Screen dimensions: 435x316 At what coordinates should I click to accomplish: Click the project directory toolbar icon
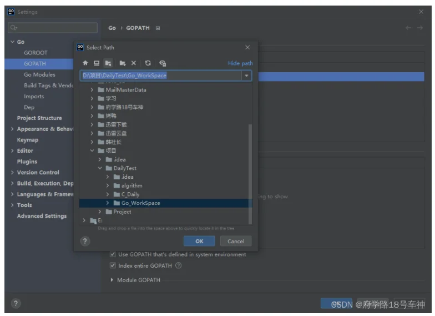[x=108, y=63]
